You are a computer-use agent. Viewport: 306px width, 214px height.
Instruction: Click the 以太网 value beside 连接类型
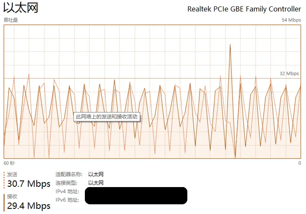point(96,183)
